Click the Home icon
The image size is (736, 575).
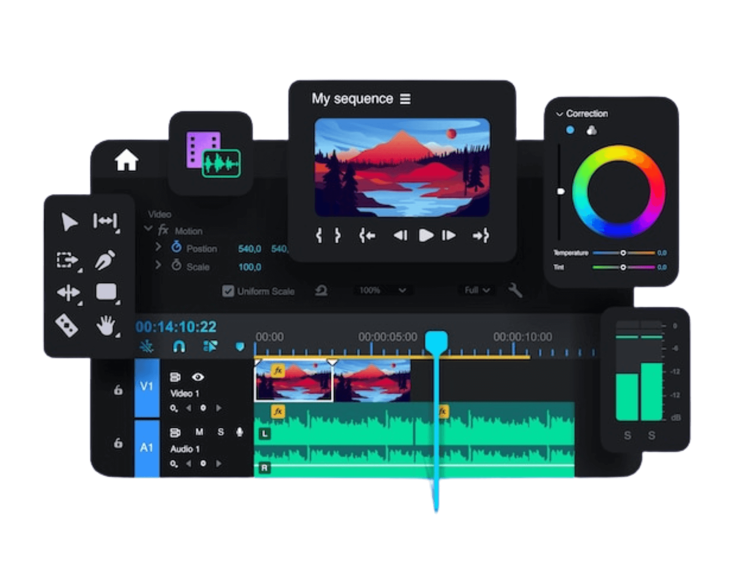(x=127, y=160)
